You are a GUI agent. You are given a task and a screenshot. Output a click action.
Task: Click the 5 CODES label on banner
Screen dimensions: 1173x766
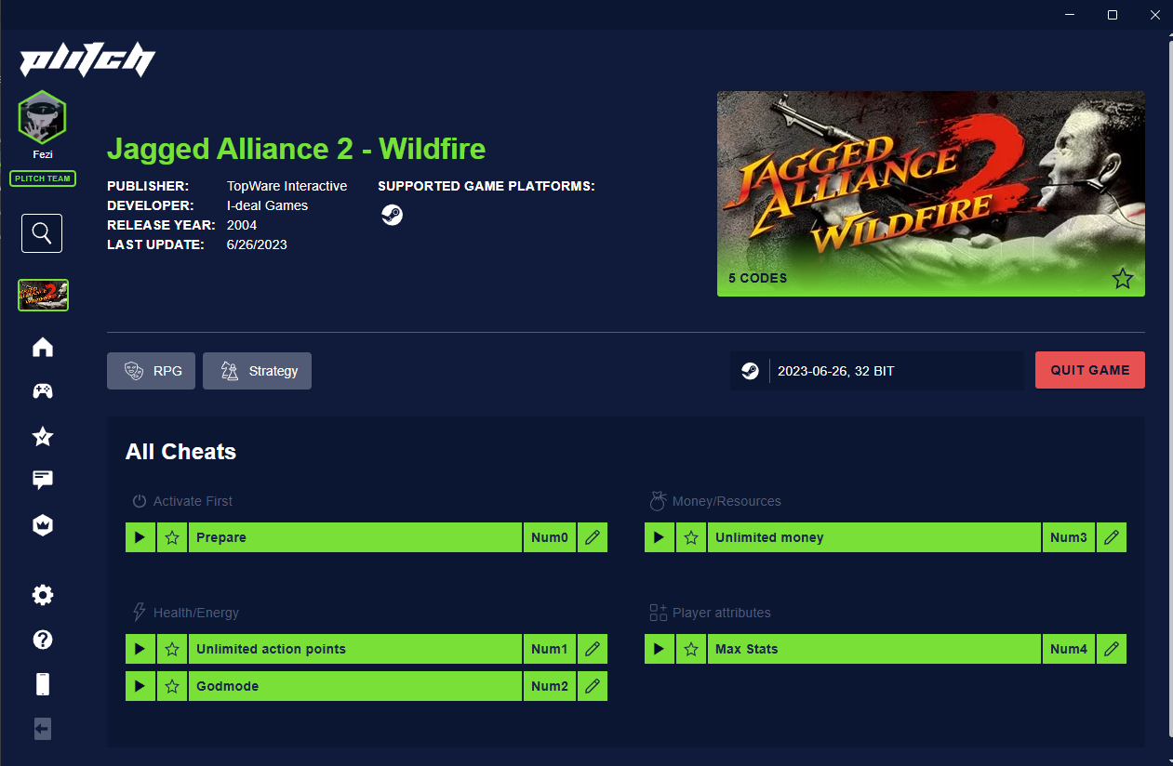click(x=757, y=278)
